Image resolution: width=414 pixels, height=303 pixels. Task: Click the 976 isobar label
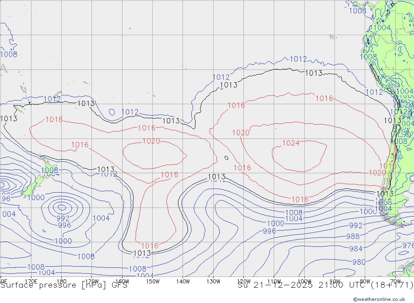point(408,246)
